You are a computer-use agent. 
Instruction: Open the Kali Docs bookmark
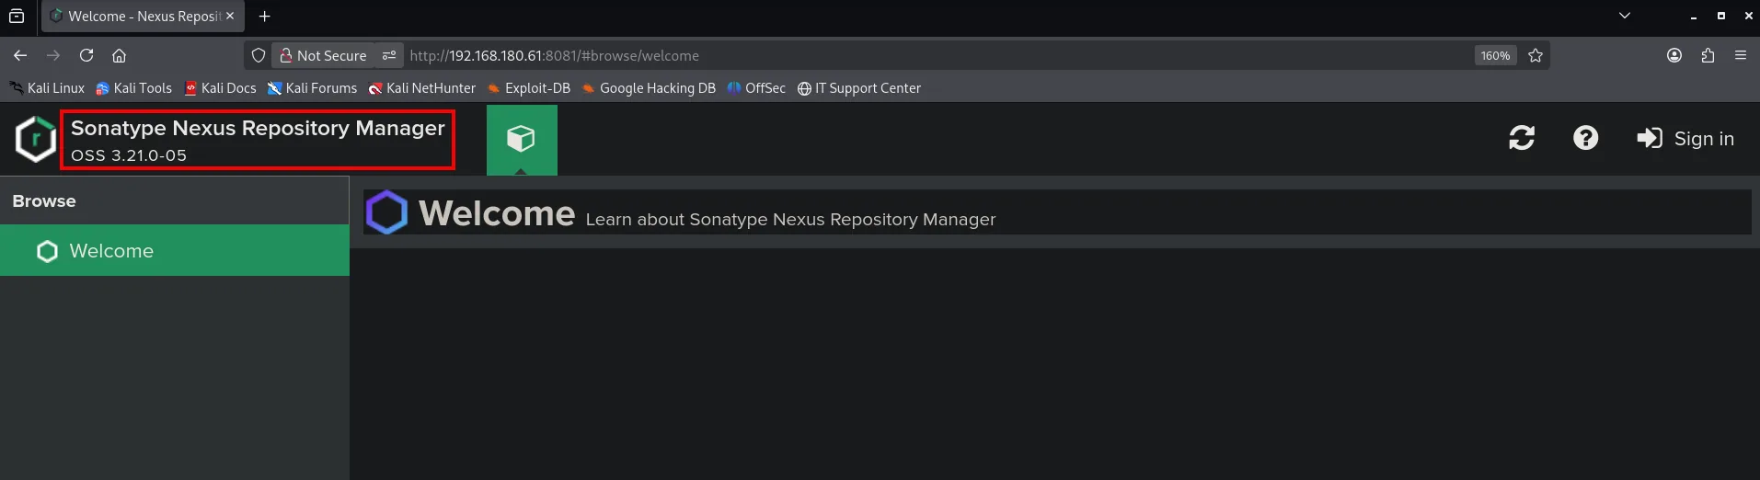(x=221, y=88)
